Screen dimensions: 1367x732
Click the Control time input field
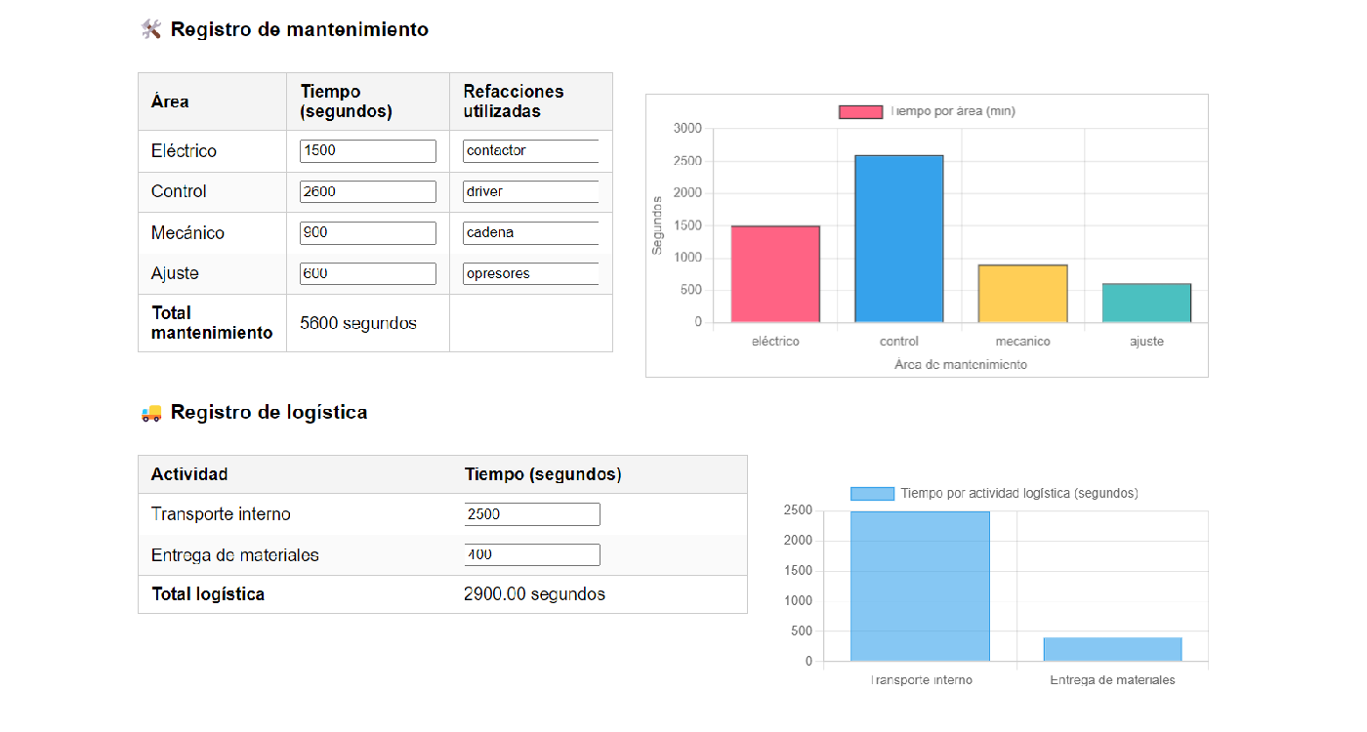pos(367,192)
